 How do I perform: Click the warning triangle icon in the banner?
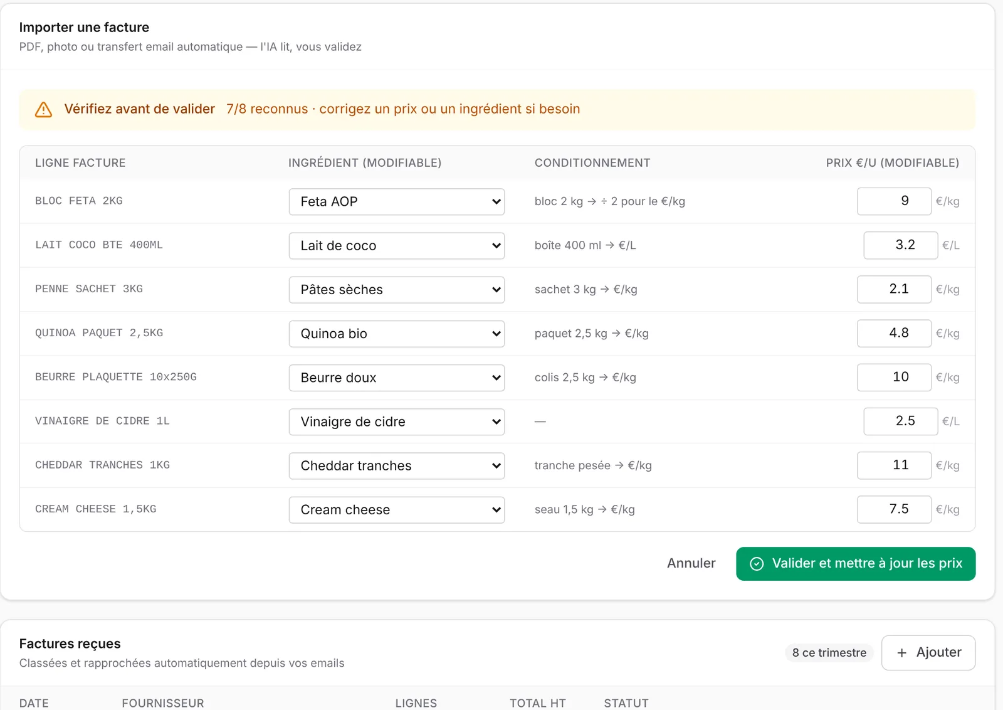(x=43, y=110)
